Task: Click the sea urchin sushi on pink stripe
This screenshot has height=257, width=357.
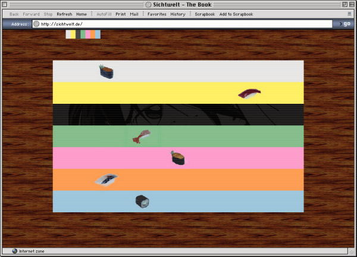Action: (178, 157)
